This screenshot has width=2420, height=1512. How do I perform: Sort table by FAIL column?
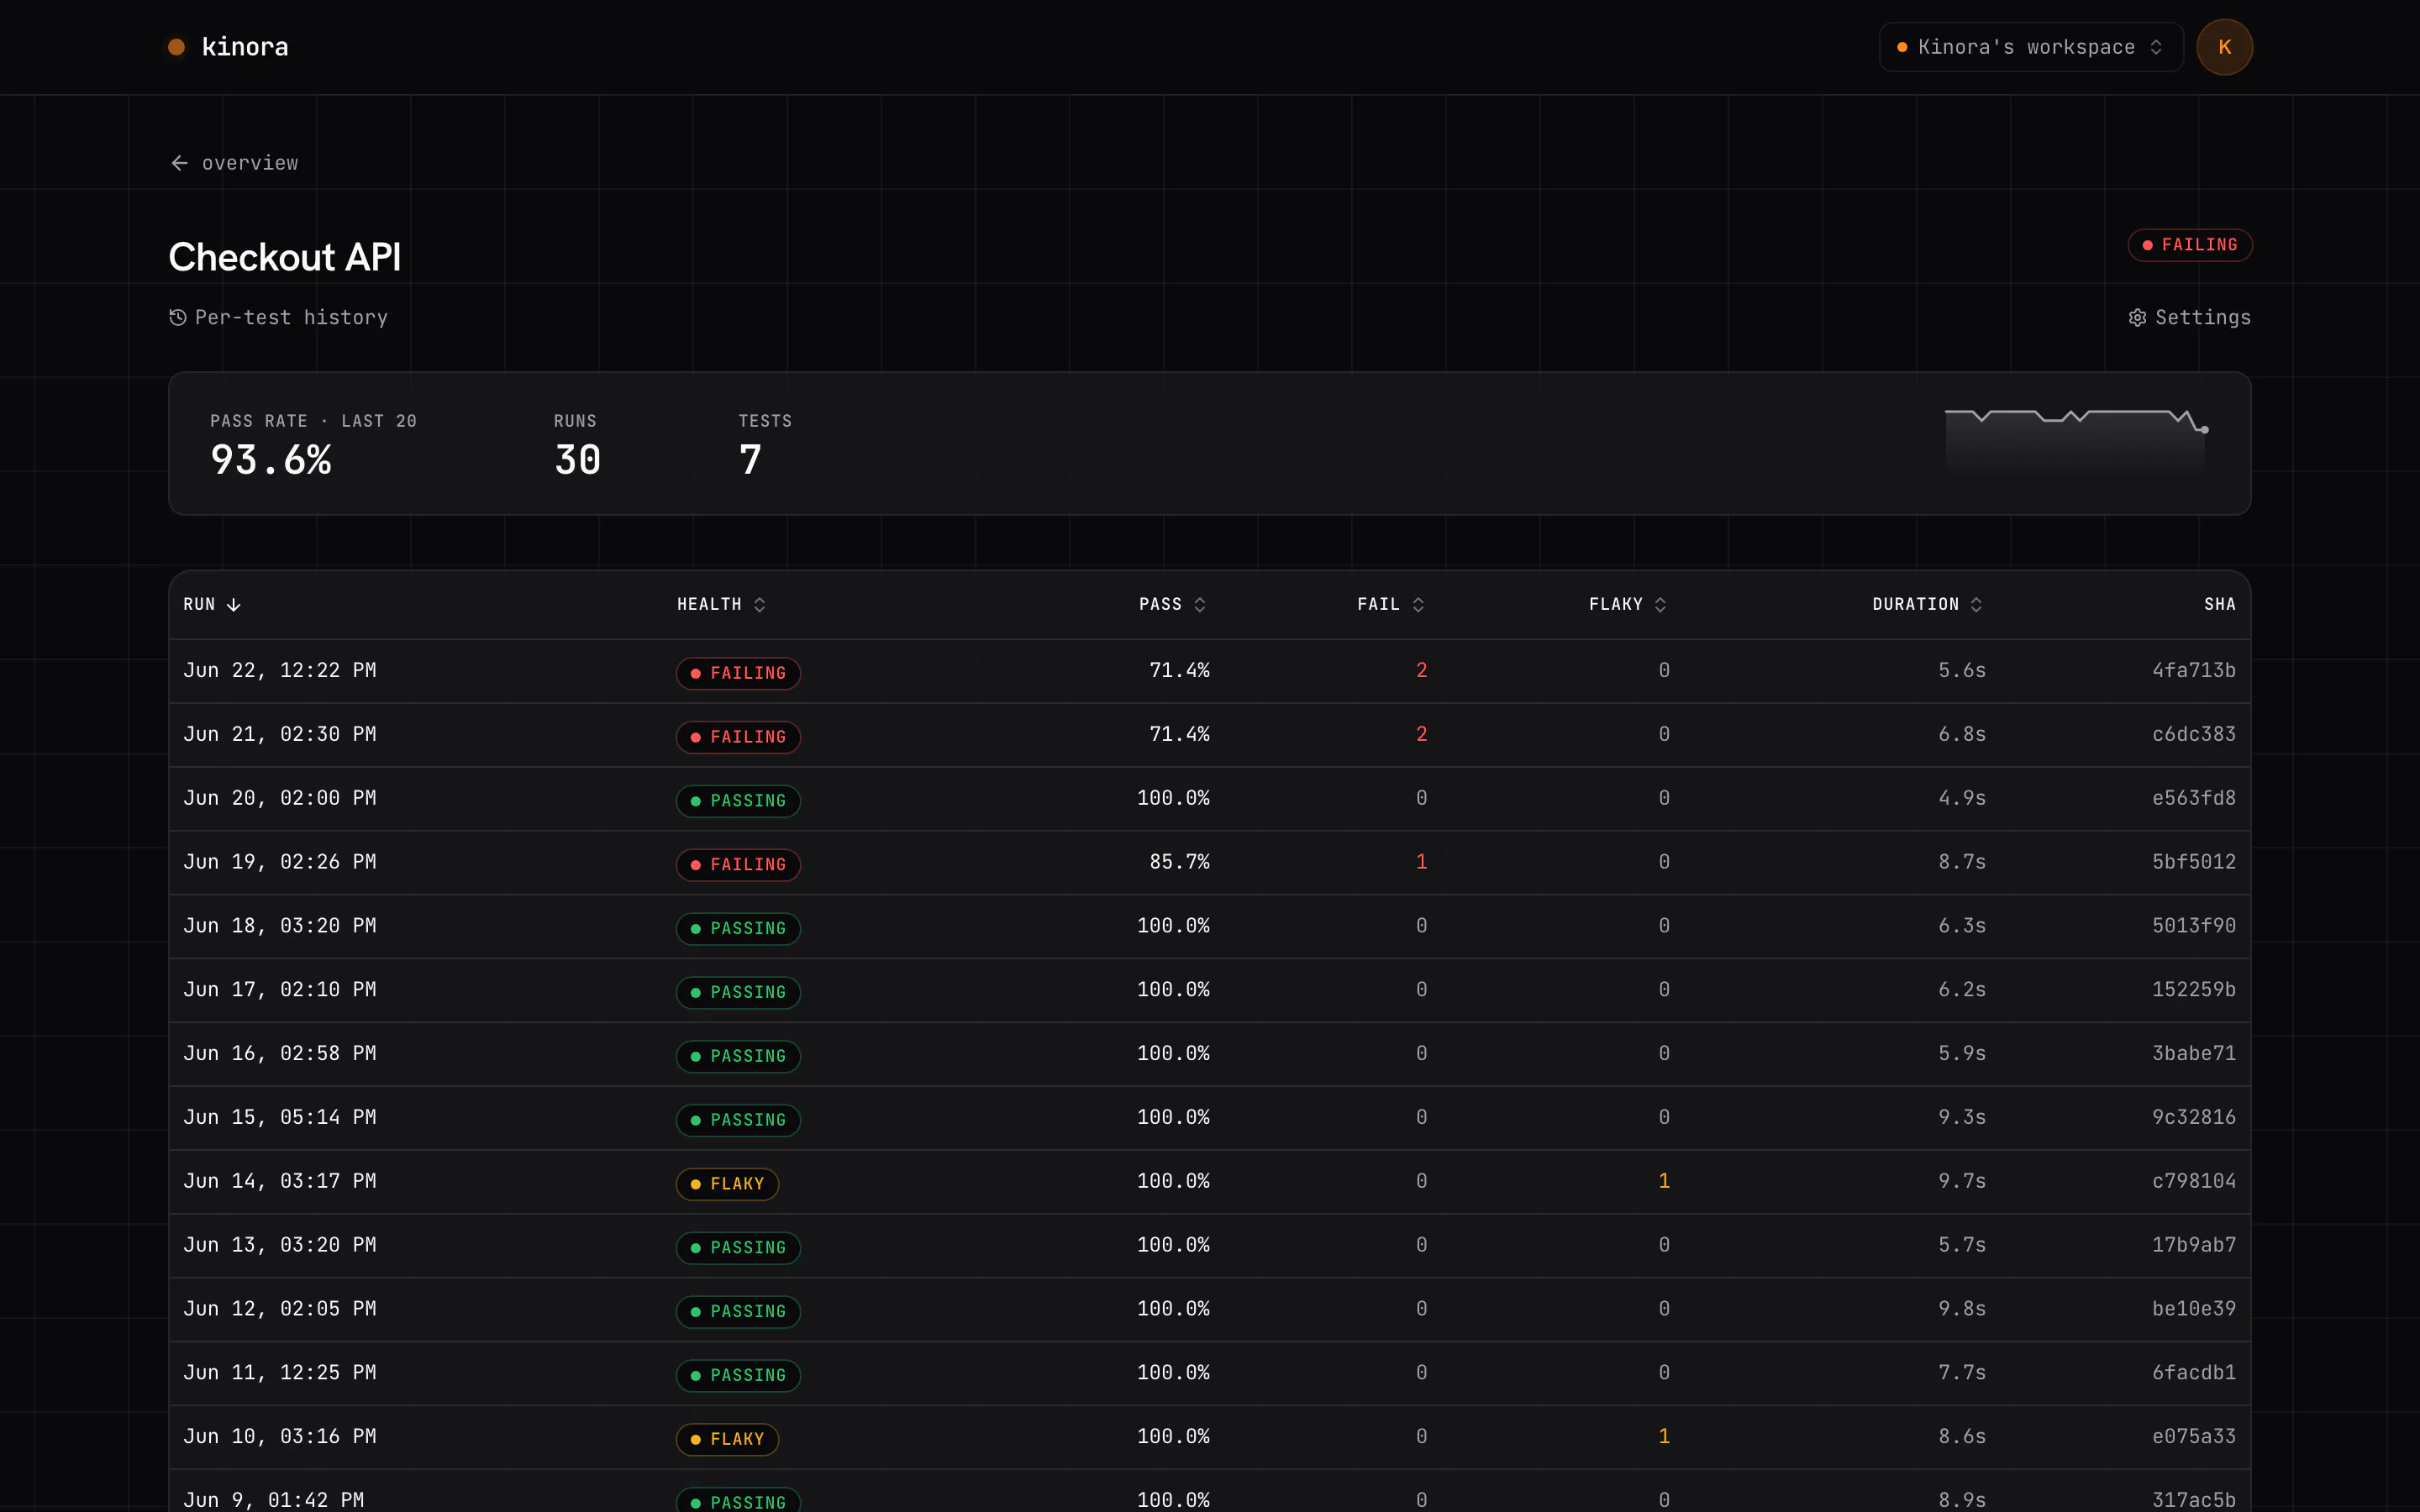coord(1390,604)
